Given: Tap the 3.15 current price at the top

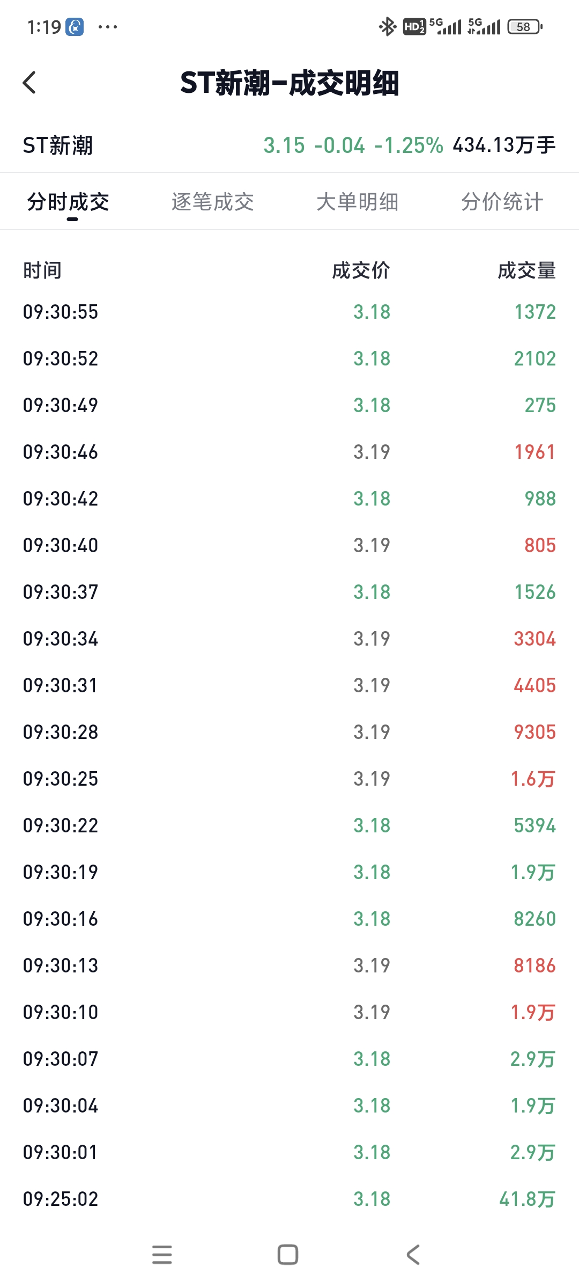Looking at the screenshot, I should coord(284,145).
